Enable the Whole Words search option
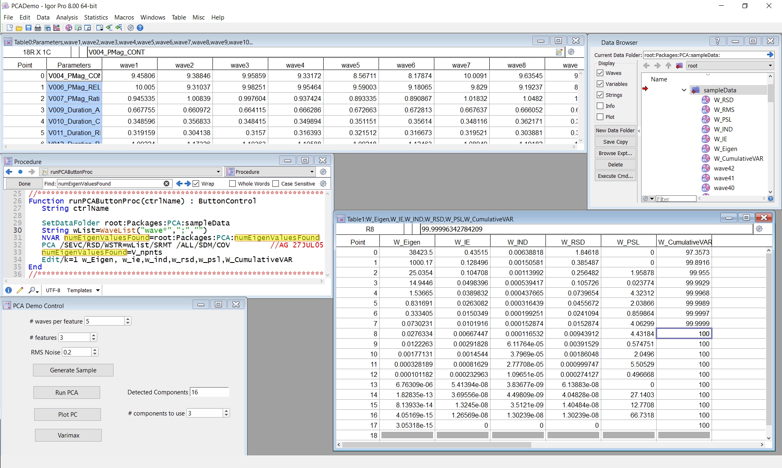782x468 pixels. [232, 184]
